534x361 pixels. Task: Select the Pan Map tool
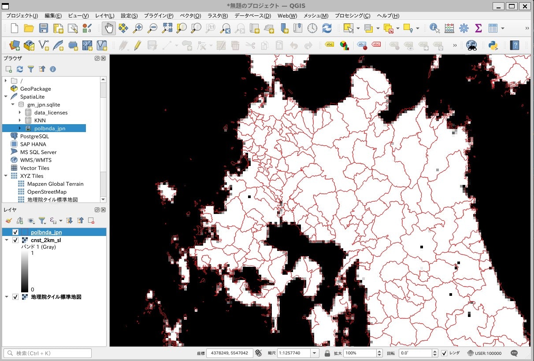point(109,28)
